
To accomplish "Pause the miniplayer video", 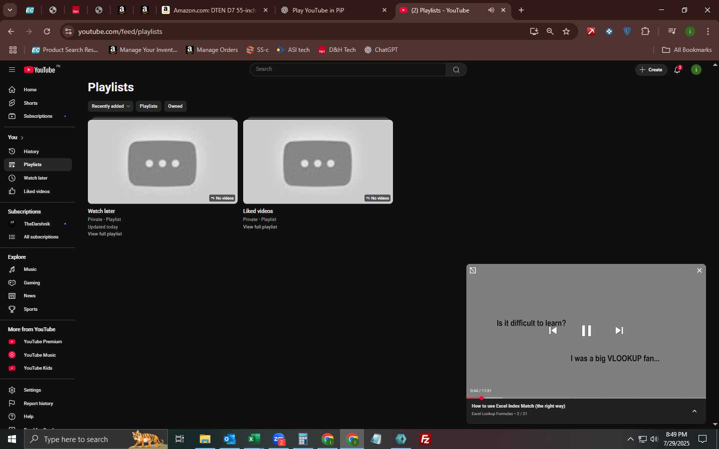I will pos(586,331).
